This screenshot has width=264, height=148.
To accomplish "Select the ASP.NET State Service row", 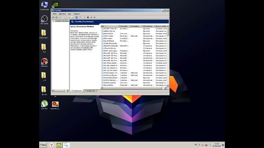I will click(x=134, y=29).
